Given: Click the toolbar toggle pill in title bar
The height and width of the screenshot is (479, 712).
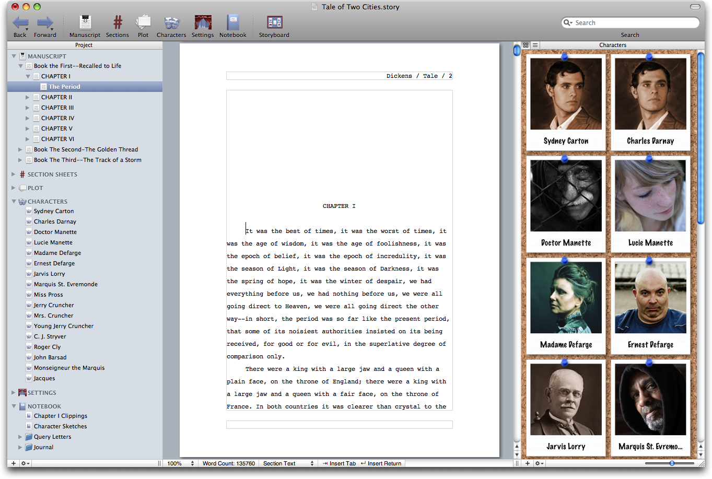Looking at the screenshot, I should (x=695, y=7).
